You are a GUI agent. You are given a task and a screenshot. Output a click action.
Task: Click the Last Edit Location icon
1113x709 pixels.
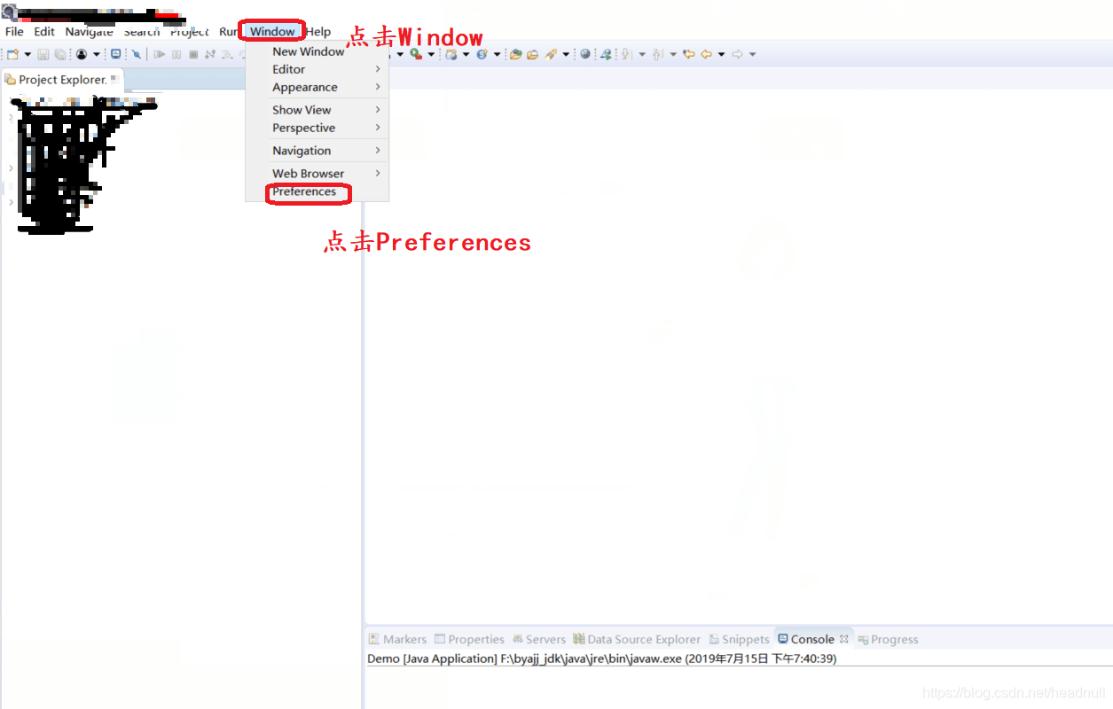click(x=689, y=54)
